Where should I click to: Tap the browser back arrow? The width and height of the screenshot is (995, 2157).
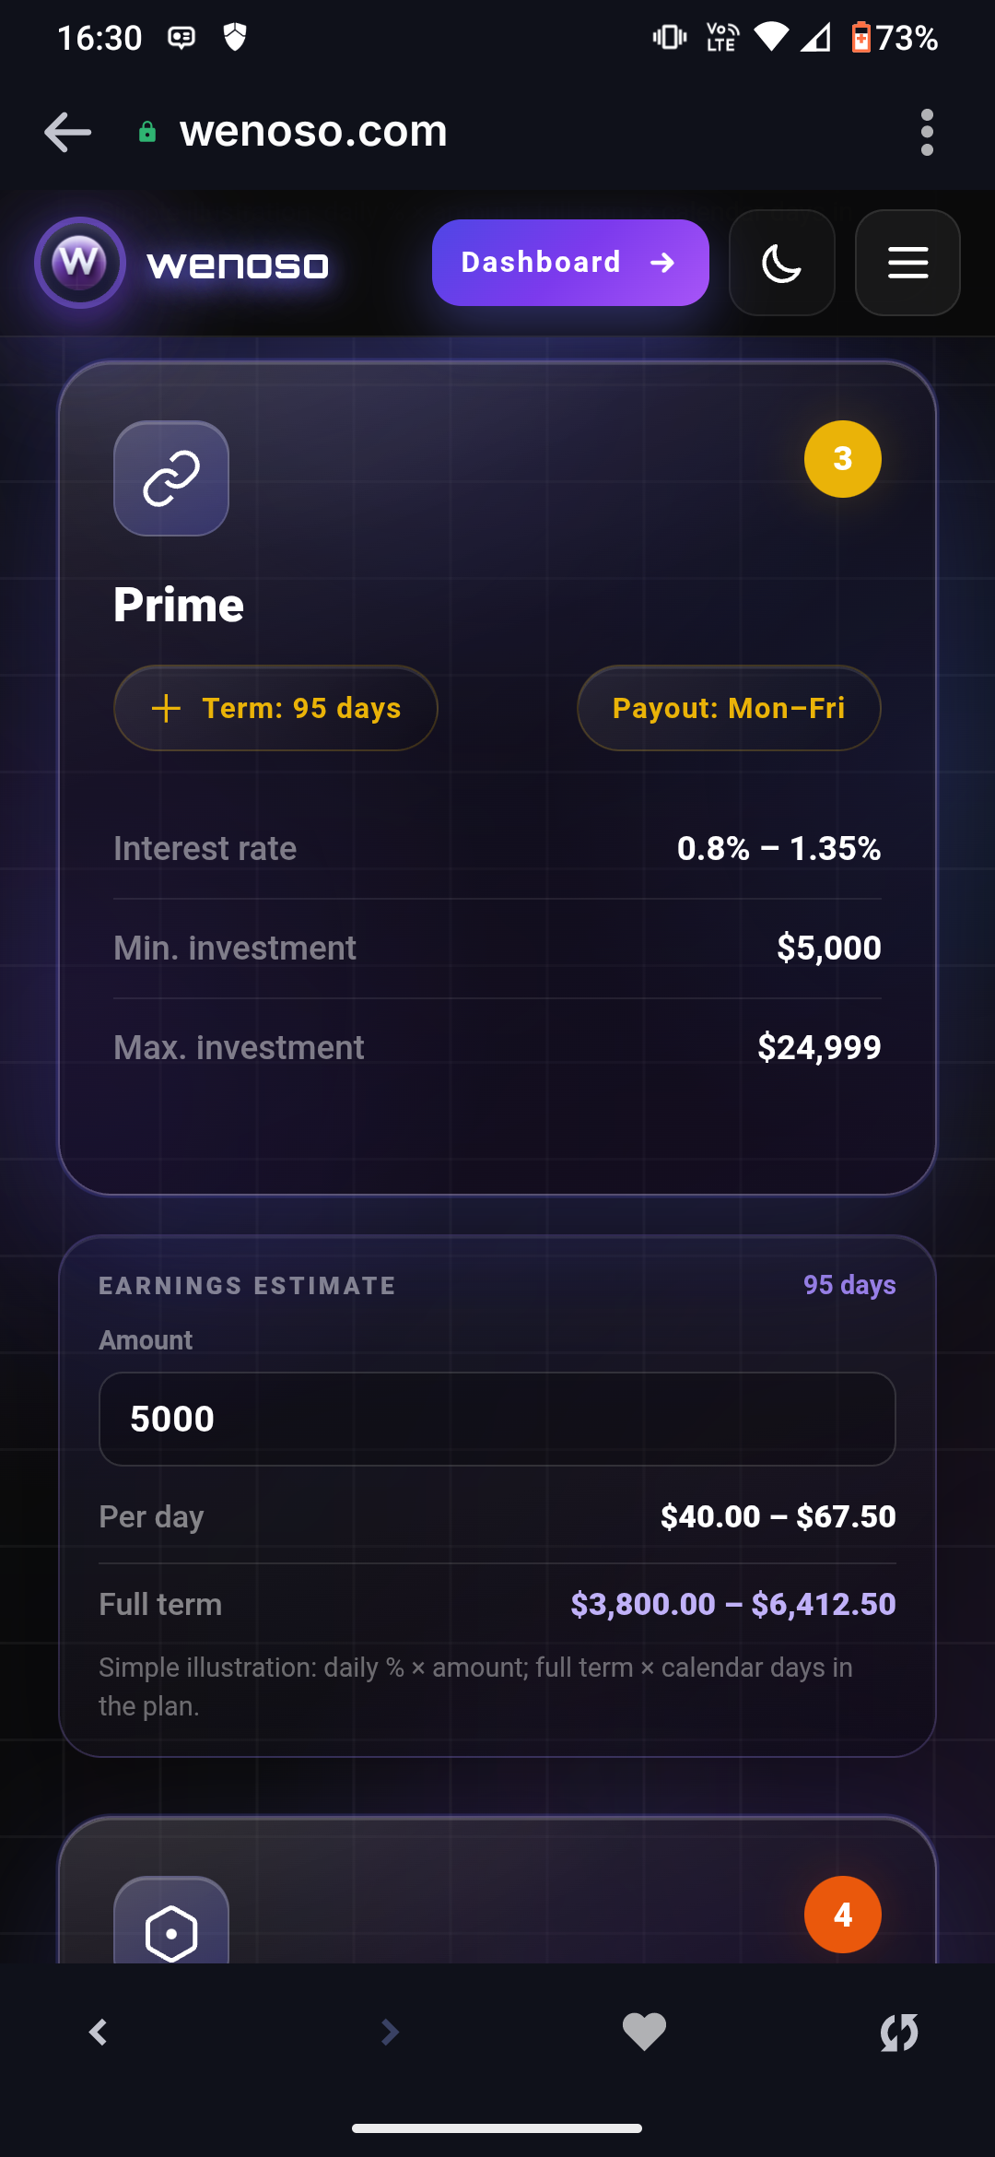pyautogui.click(x=67, y=132)
